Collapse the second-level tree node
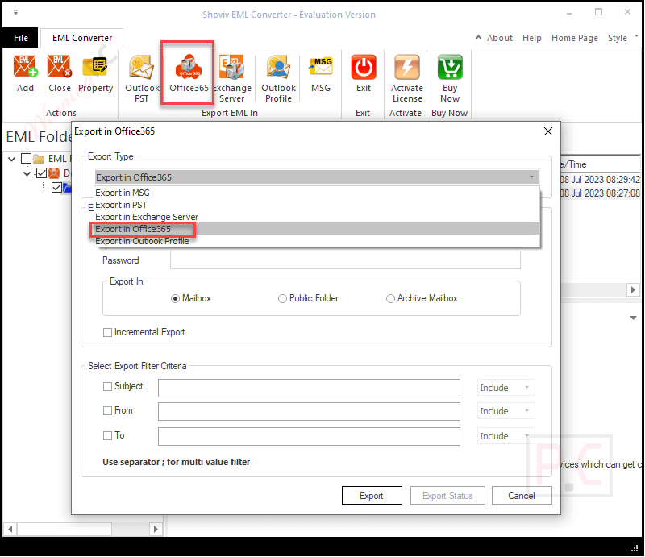 [x=27, y=173]
